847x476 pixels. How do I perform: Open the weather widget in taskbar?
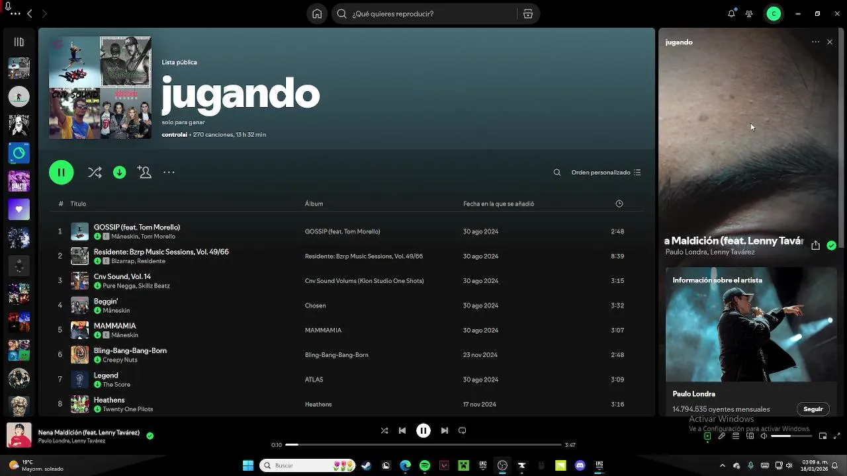[36, 465]
